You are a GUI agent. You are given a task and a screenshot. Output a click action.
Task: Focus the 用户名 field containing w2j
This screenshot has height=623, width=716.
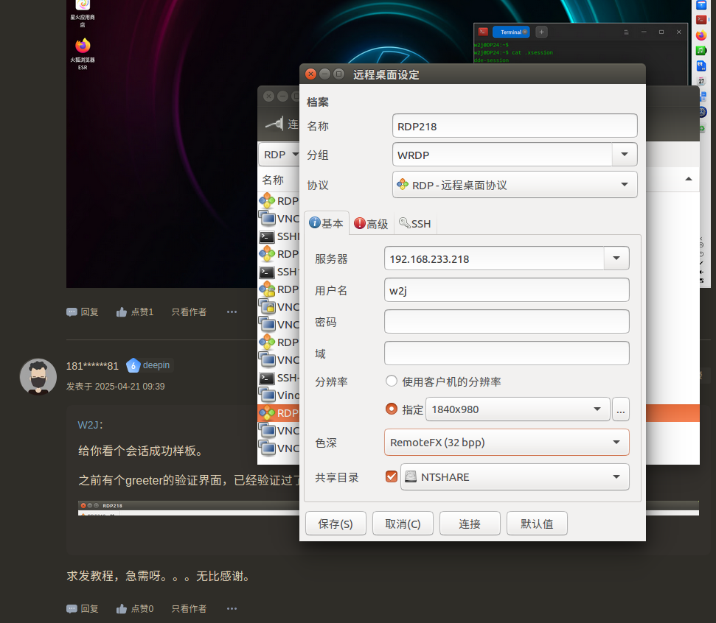pos(507,290)
